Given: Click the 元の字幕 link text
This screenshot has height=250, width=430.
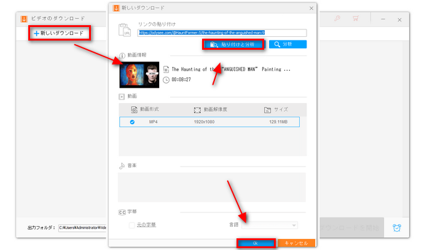Looking at the screenshot, I should click(146, 225).
